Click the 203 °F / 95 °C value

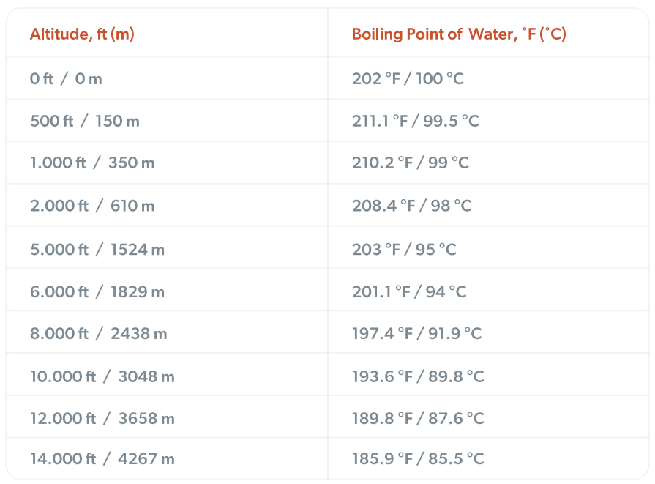coord(404,250)
